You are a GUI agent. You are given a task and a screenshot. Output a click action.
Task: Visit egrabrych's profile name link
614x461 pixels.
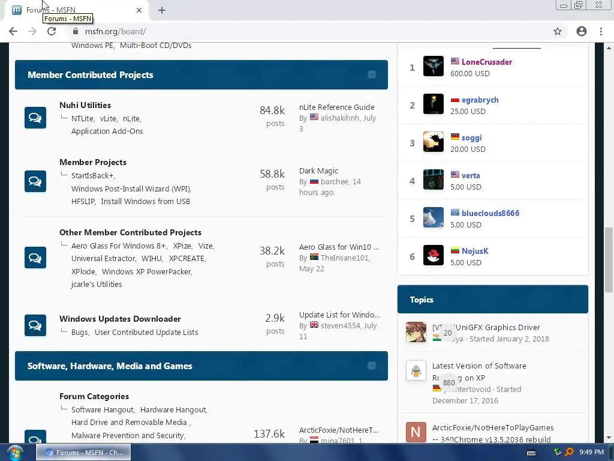point(480,100)
